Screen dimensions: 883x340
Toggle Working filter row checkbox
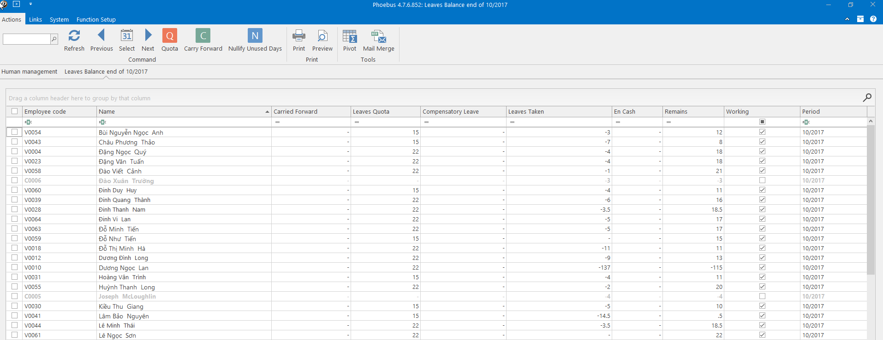(762, 122)
